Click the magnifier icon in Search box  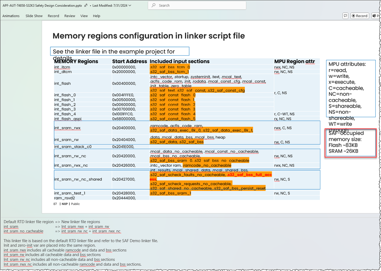click(x=154, y=5)
